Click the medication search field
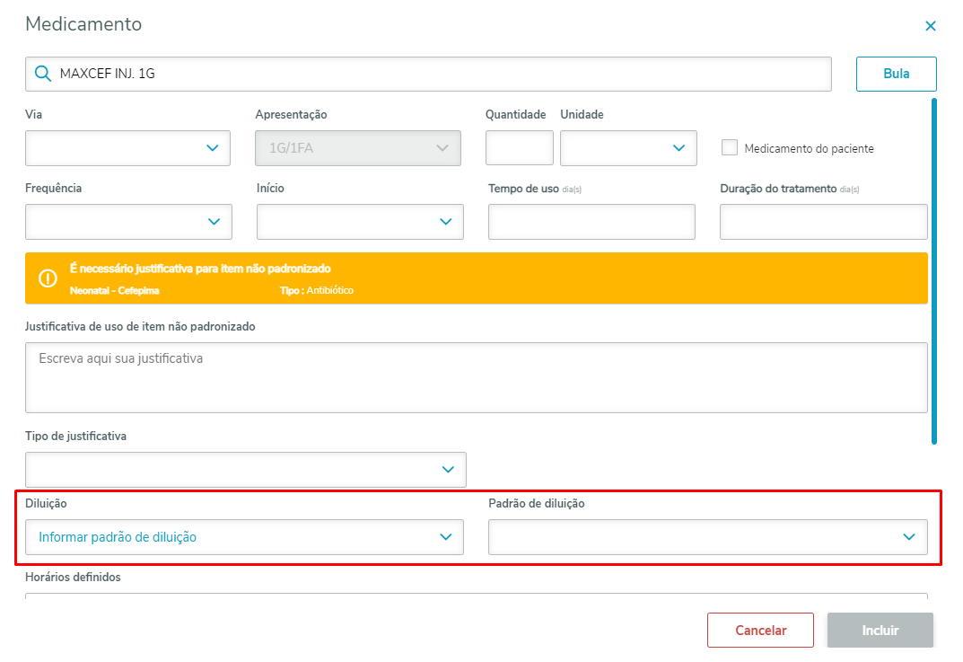Viewport: 963px width, 662px height. click(x=440, y=75)
